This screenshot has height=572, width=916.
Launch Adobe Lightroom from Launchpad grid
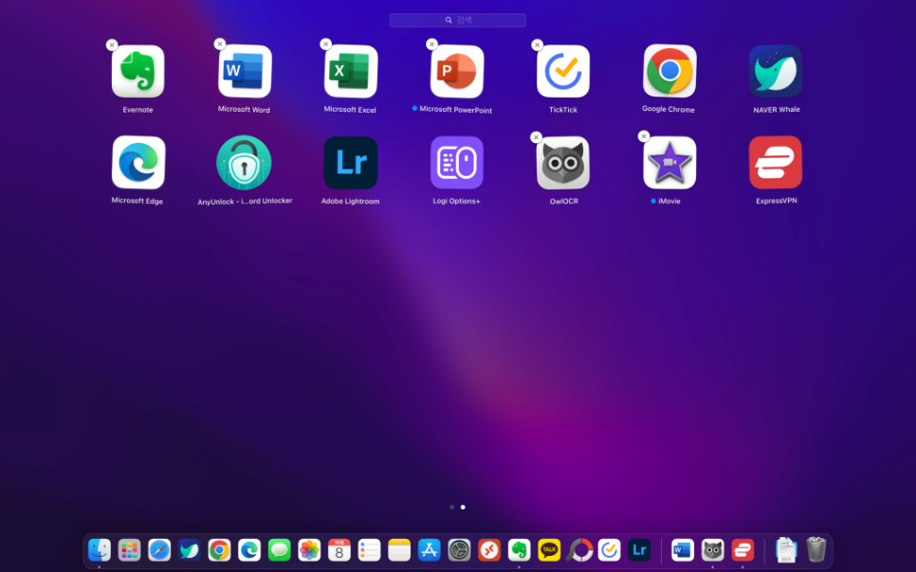351,163
